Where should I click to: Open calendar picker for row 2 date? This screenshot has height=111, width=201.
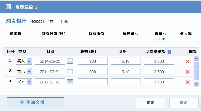pos(70,72)
